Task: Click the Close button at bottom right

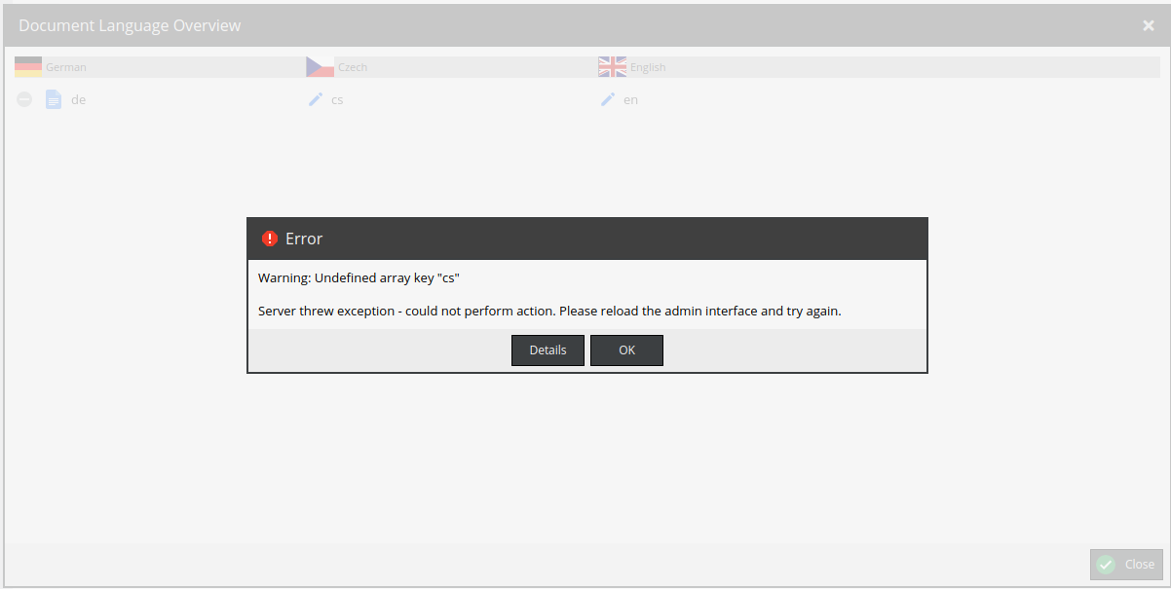Action: [x=1126, y=564]
